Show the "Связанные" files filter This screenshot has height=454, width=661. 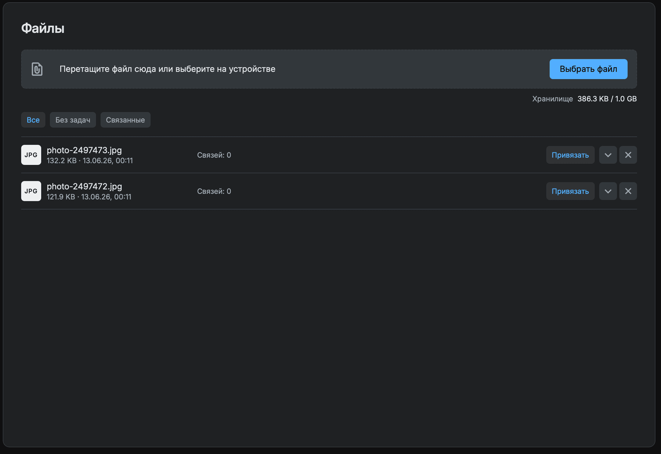coord(125,120)
